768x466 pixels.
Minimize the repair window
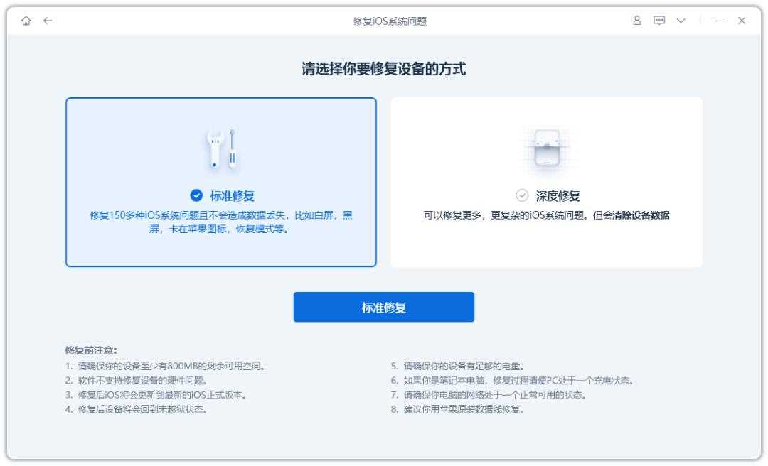[720, 21]
